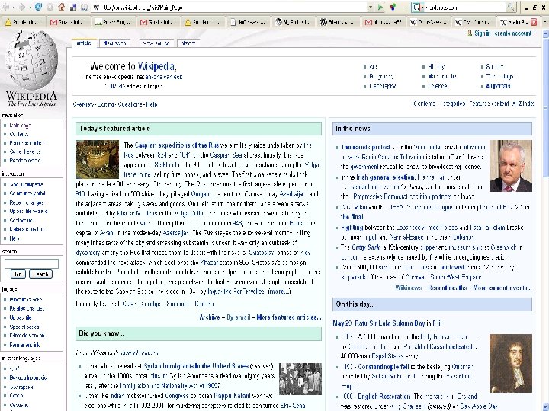Viewport: 549px width, 411px height.
Task: Switch to the 400 years browser tab
Action: coord(249,22)
